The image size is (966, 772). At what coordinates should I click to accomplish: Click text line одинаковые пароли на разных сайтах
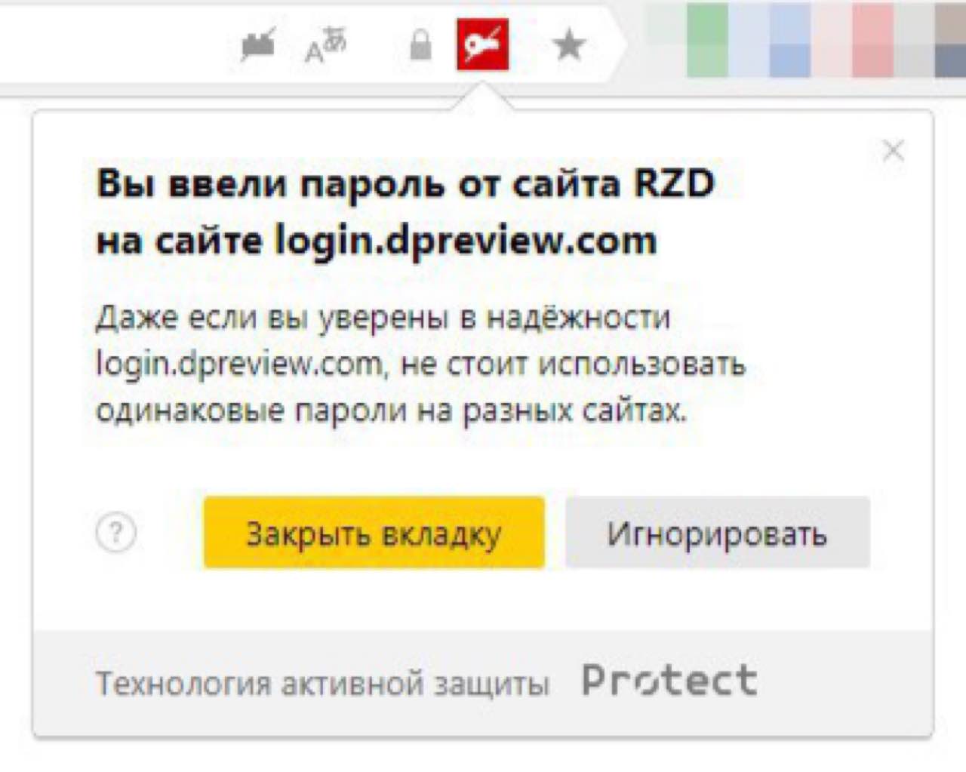coord(392,411)
